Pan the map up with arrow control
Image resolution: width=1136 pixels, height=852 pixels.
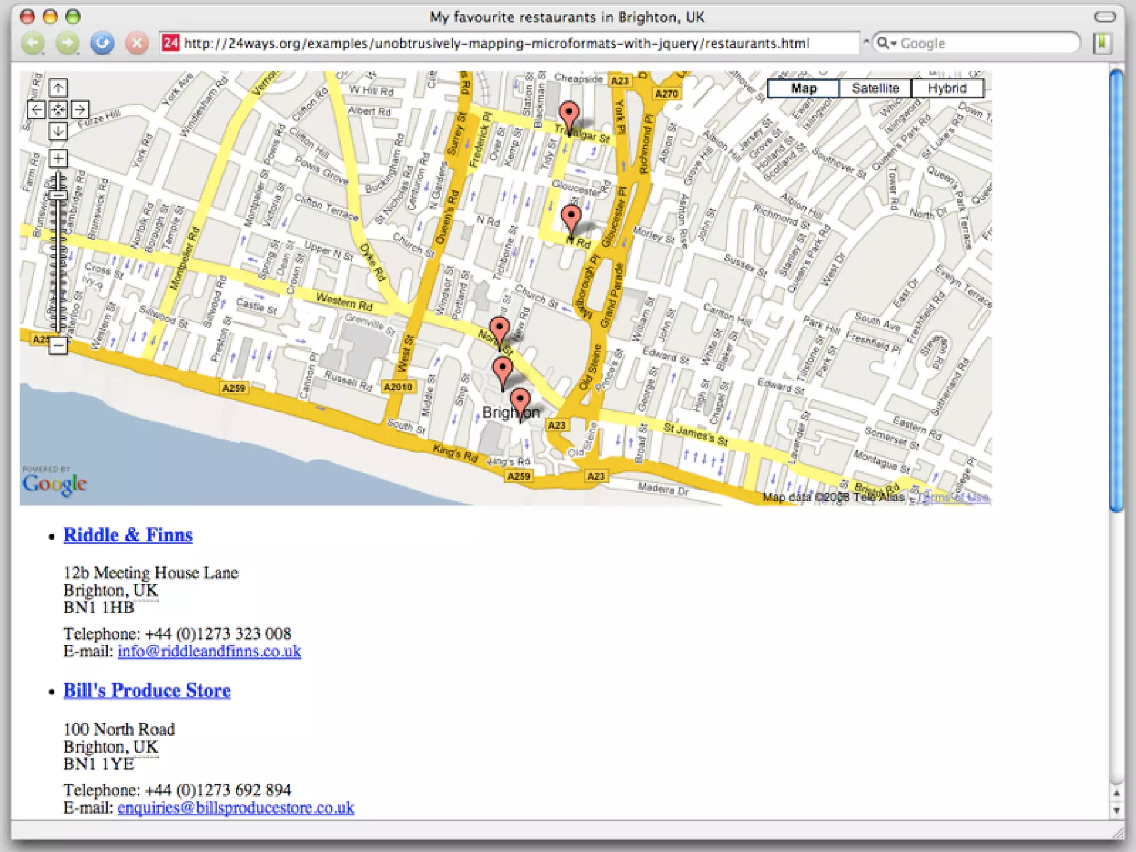[58, 88]
